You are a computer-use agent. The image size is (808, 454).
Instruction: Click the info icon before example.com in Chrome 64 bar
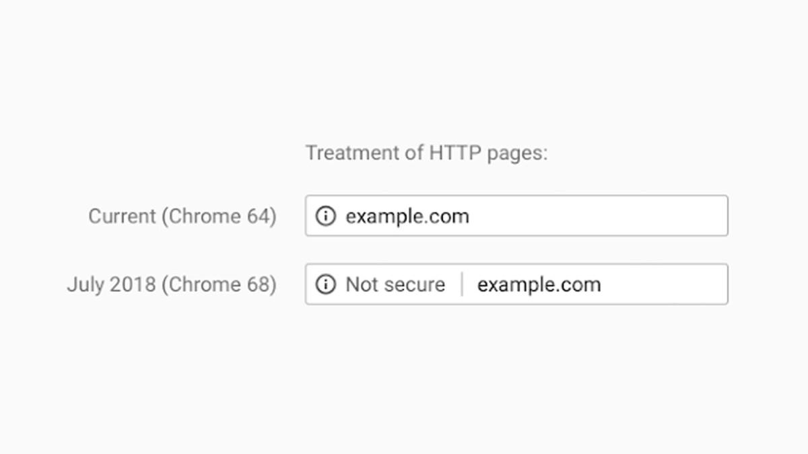pyautogui.click(x=325, y=216)
